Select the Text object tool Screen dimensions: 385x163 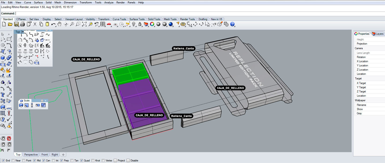click(3, 95)
